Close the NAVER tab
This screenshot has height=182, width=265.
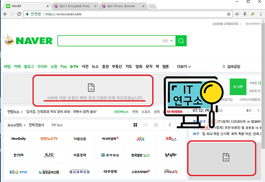[x=47, y=6]
